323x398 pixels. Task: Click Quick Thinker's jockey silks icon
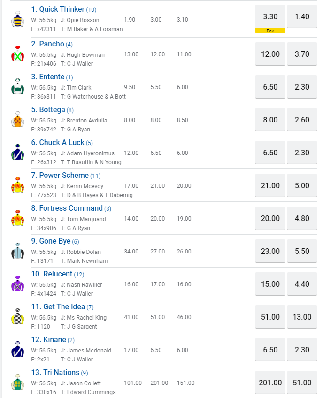tap(17, 19)
